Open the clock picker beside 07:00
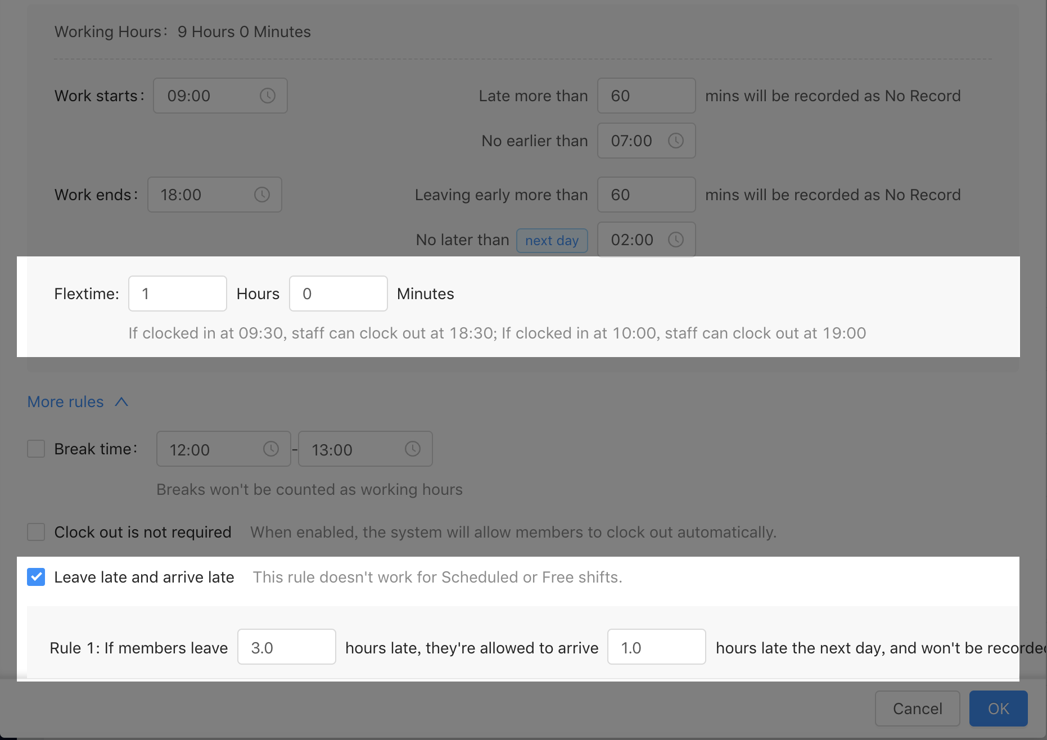 tap(676, 141)
